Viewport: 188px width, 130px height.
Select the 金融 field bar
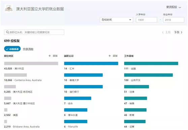[x=151, y=63]
